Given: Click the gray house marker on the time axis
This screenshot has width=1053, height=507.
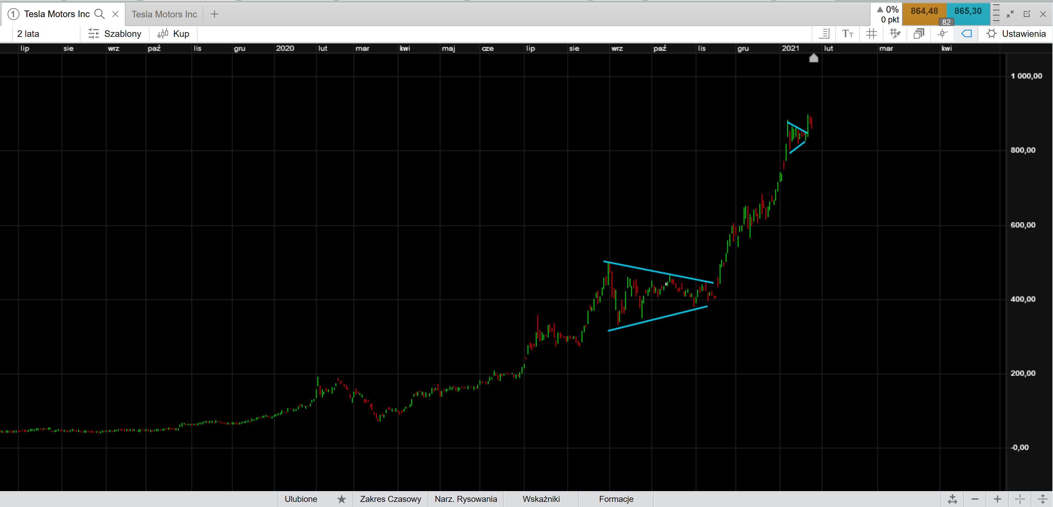Looking at the screenshot, I should [814, 58].
